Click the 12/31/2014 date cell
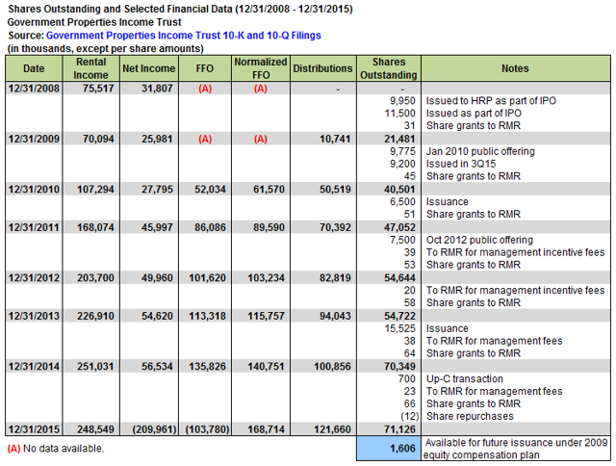 point(34,366)
